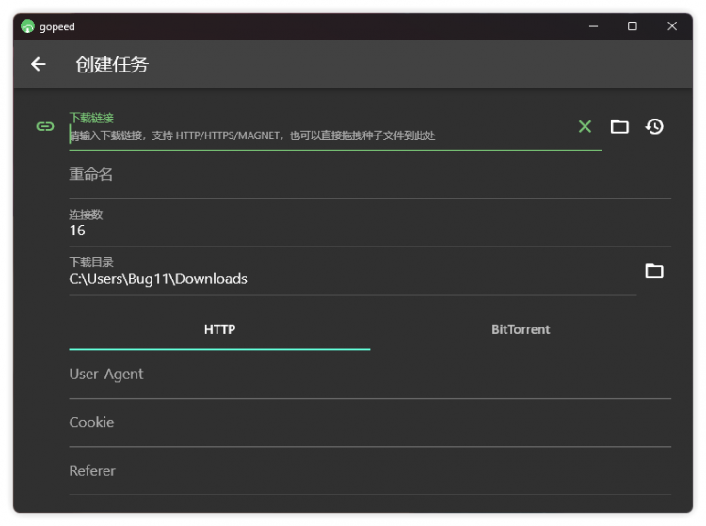706x526 pixels.
Task: Select the Referer input field
Action: click(x=369, y=470)
